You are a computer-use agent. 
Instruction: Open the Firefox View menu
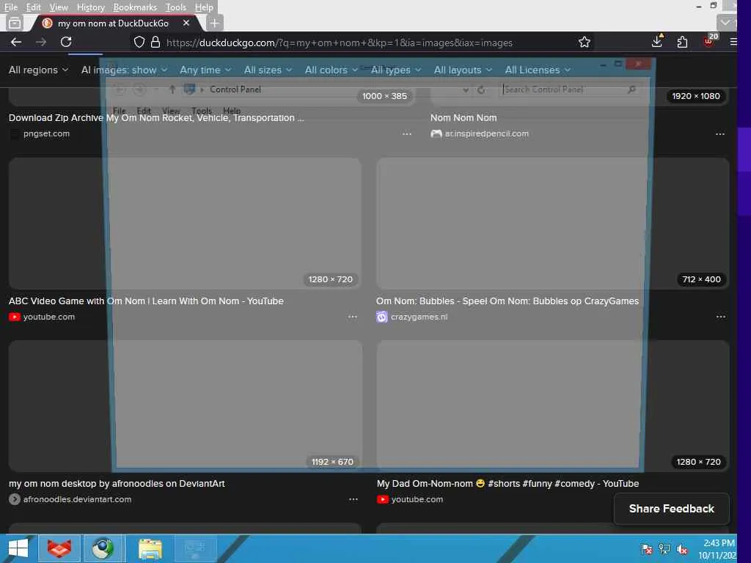coord(59,7)
